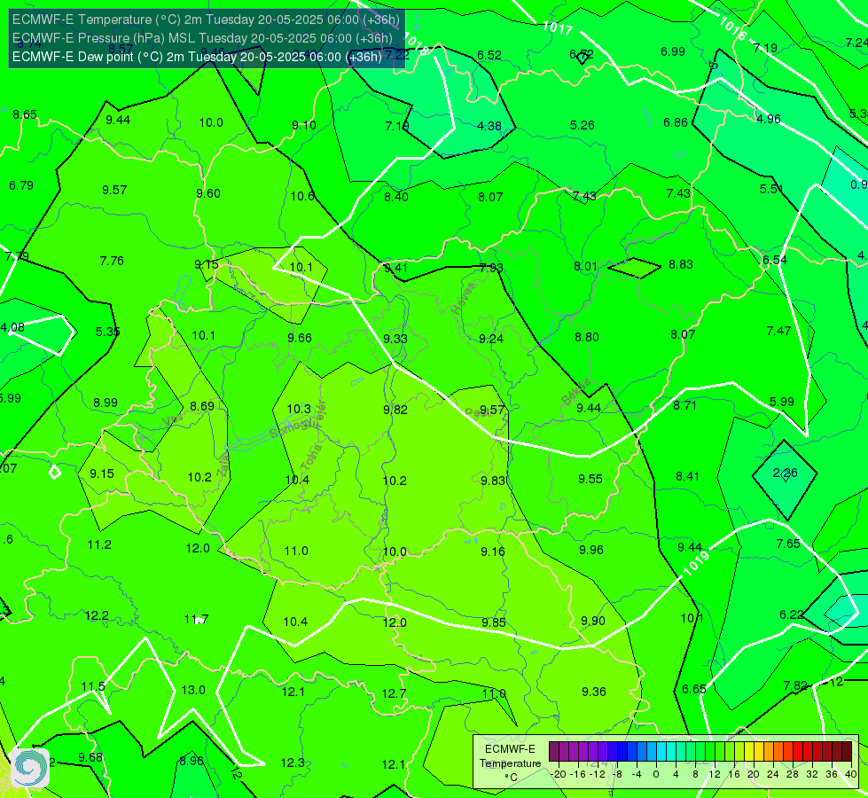This screenshot has width=868, height=798.
Task: Click the Békés county label
Action: click(575, 392)
